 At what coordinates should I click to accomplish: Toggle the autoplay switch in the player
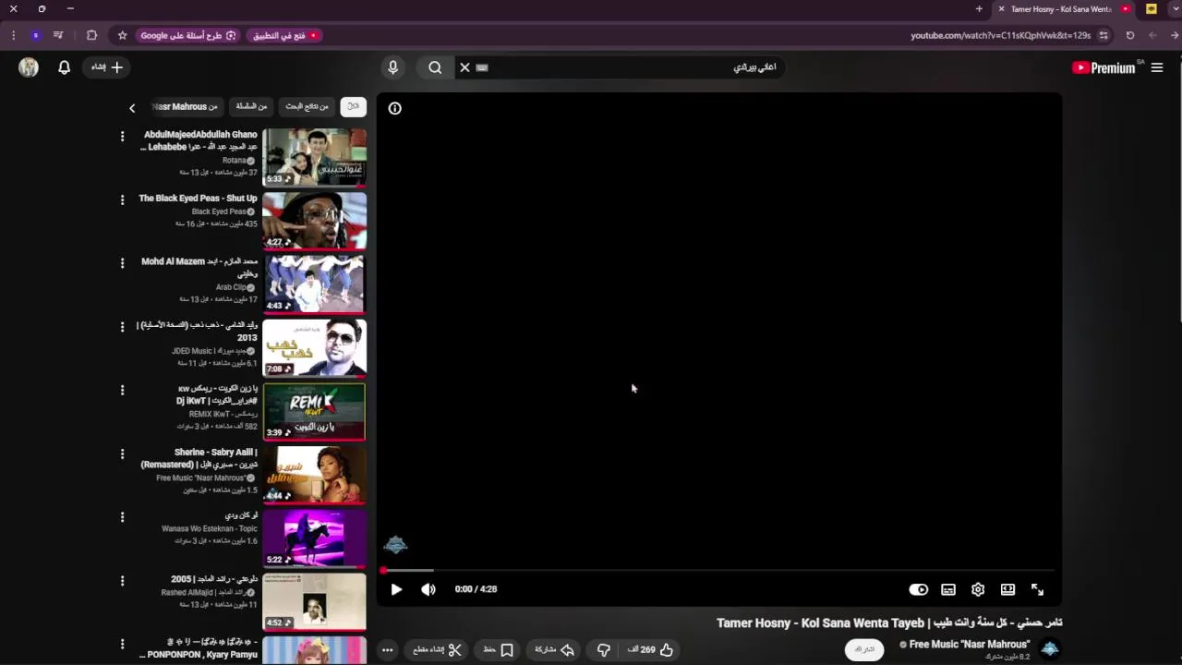pos(919,589)
